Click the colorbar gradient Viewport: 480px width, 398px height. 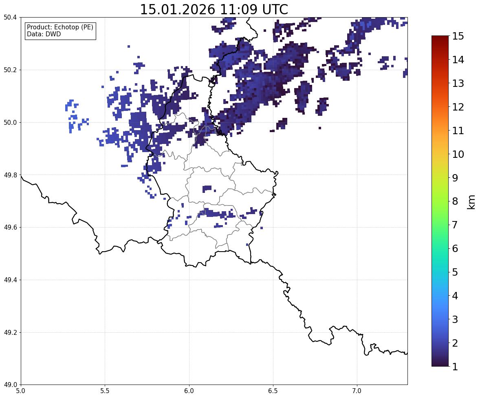(440, 201)
